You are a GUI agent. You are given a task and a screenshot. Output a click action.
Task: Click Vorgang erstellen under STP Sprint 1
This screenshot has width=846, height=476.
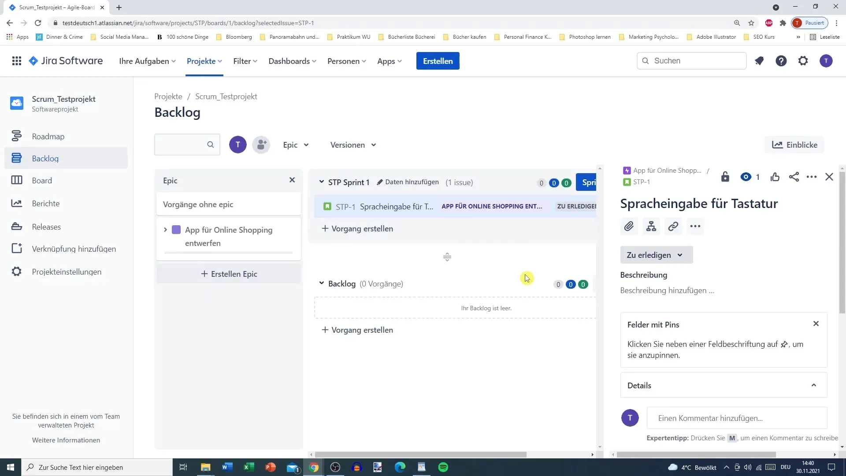pos(357,229)
